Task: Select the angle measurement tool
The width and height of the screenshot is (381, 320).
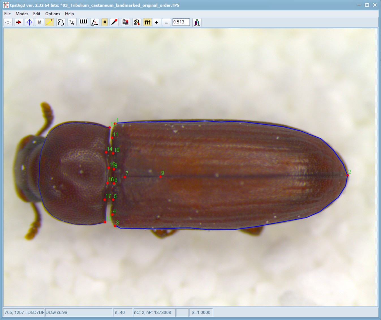Action: point(94,22)
